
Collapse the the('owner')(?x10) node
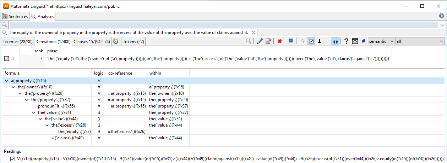[13, 87]
